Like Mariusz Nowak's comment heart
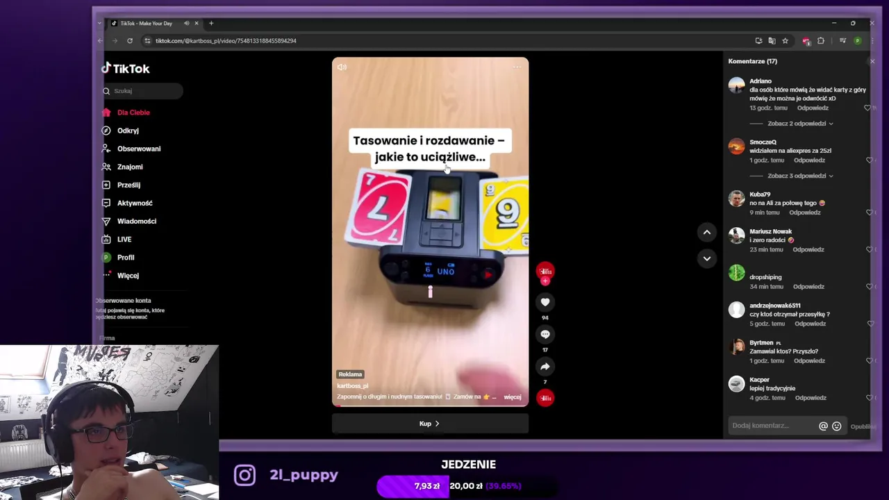The image size is (889, 500). click(870, 250)
